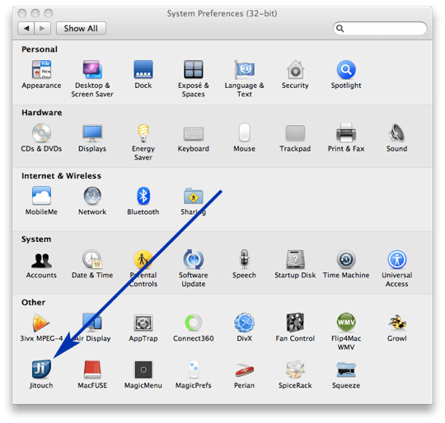Screen dimensions: 445x423
Task: Open MobileMe preferences
Action: (41, 201)
